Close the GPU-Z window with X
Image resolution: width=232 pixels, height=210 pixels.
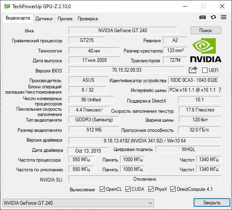click(x=222, y=7)
